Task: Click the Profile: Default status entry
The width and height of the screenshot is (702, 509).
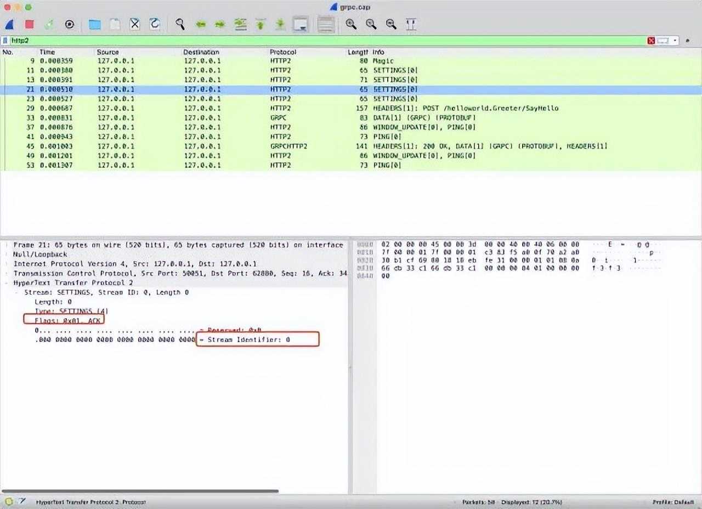Action: click(x=675, y=502)
